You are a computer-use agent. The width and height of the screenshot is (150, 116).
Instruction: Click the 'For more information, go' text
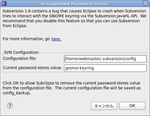[26, 39]
